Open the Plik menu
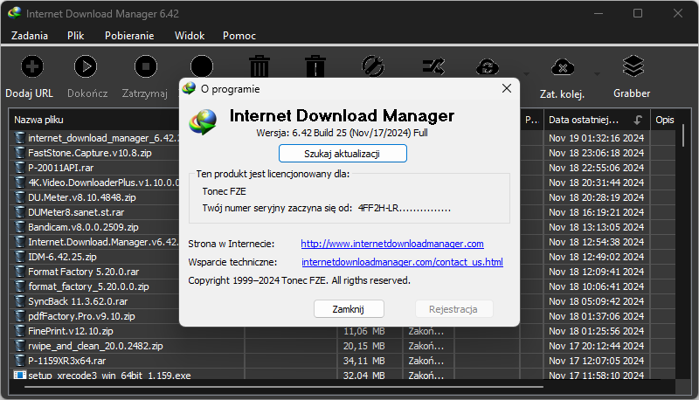This screenshot has height=400, width=699. (x=75, y=36)
